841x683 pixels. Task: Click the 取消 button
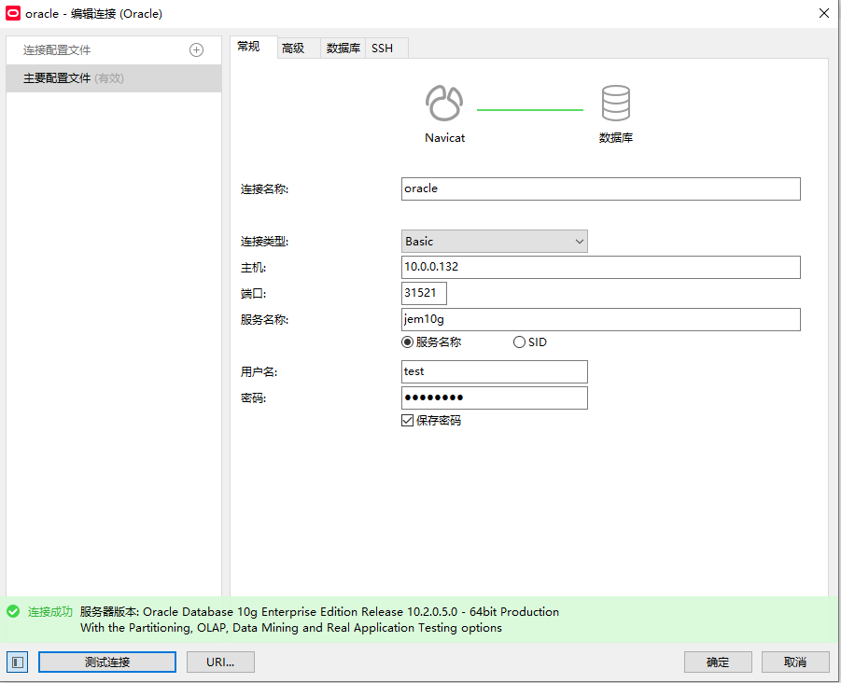795,662
